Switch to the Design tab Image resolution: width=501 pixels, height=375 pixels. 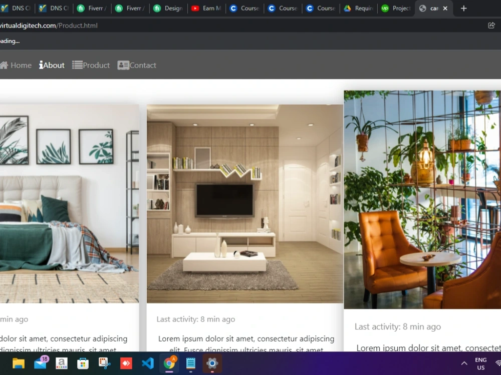coord(168,8)
